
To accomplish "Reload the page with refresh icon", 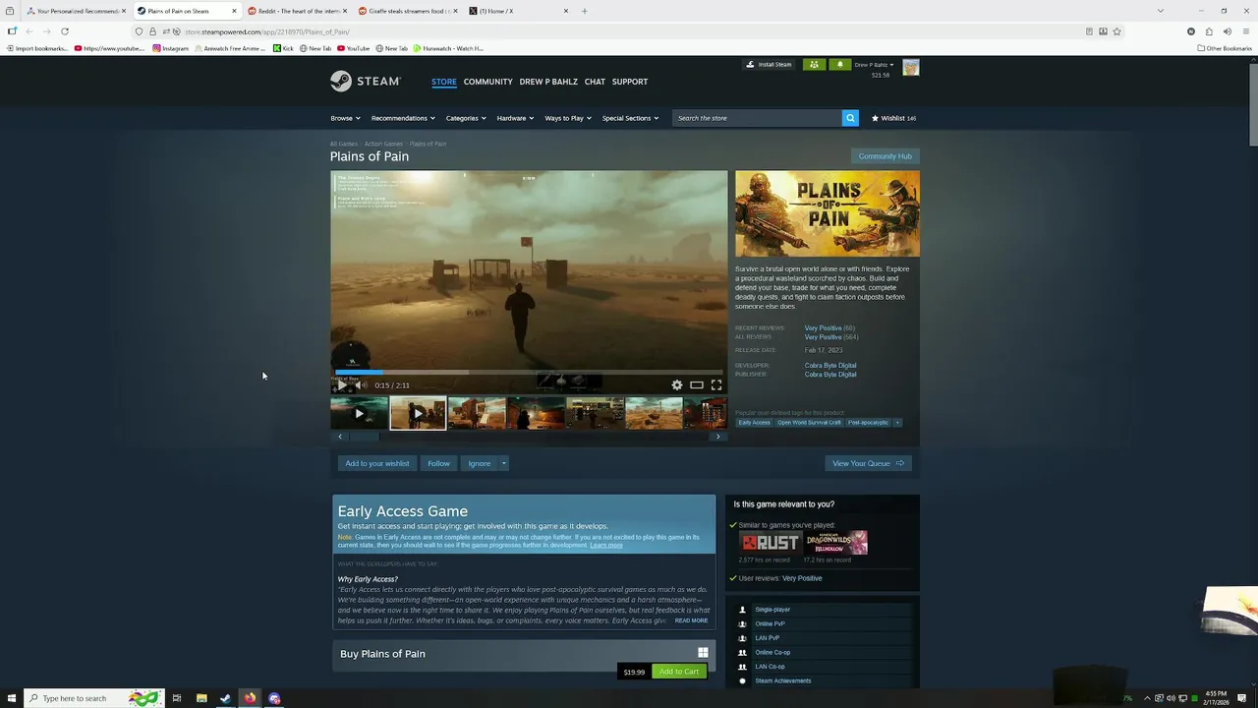I will (x=65, y=31).
